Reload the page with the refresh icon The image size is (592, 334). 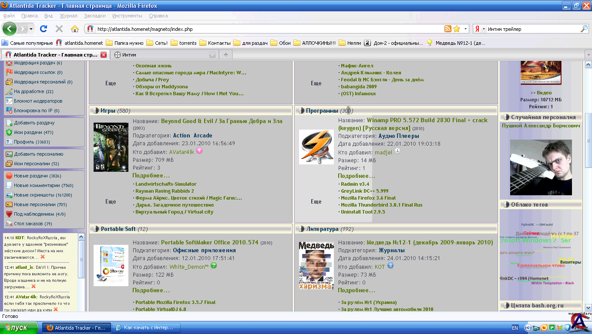43,29
